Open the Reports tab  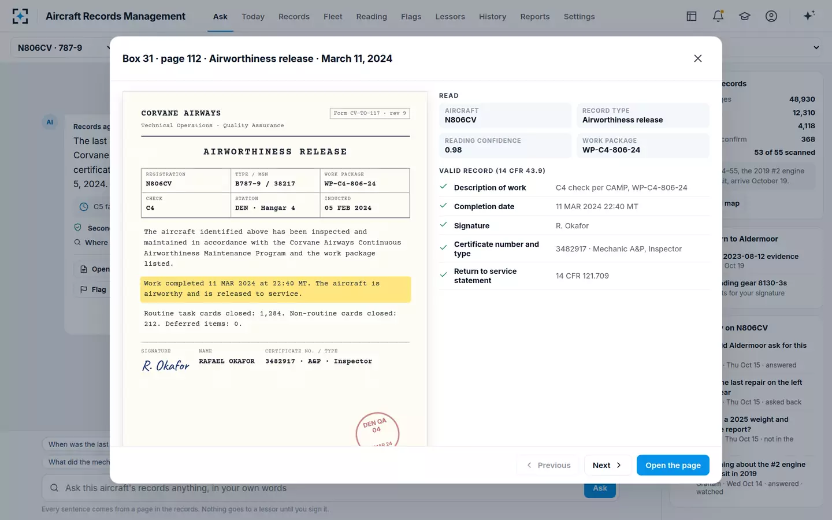(x=535, y=16)
